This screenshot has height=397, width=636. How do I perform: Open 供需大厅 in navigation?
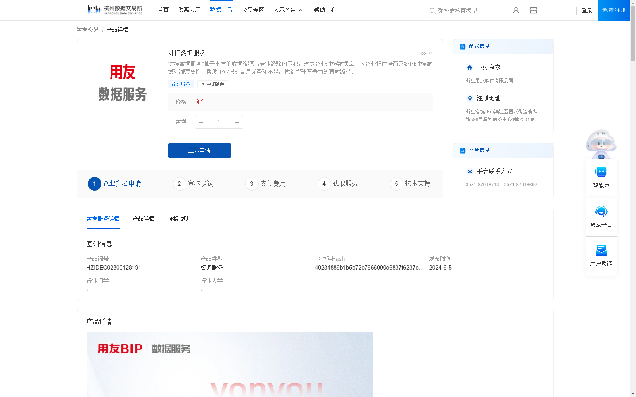tap(189, 10)
